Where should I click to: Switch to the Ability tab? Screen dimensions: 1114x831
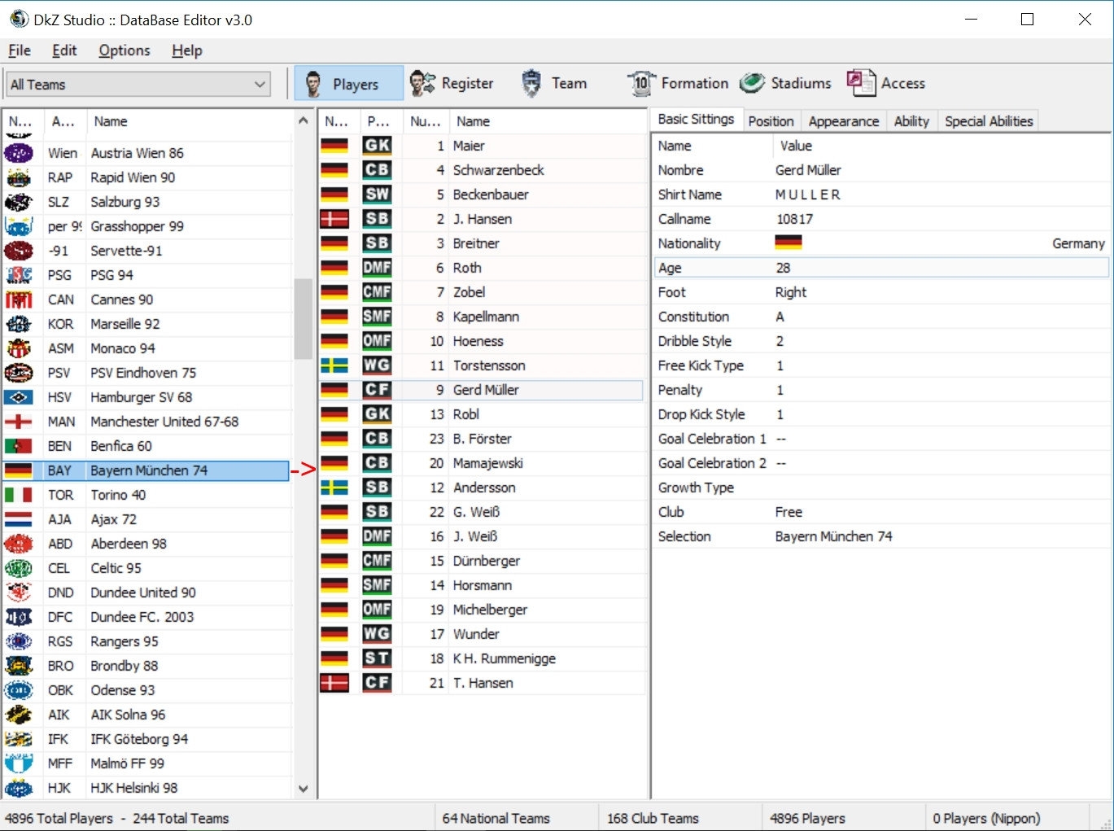coord(911,121)
